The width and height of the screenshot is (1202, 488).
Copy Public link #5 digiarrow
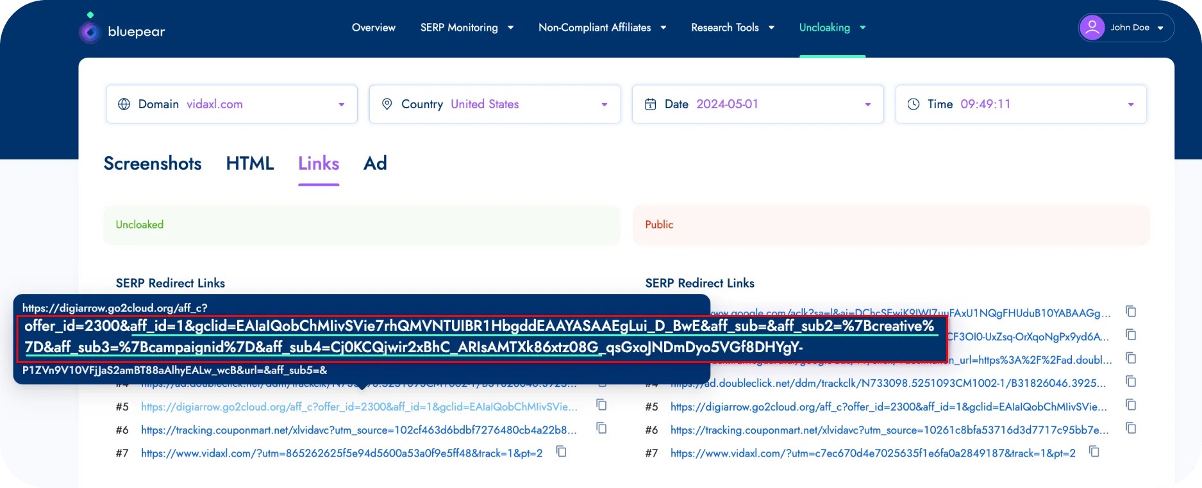pyautogui.click(x=1131, y=405)
